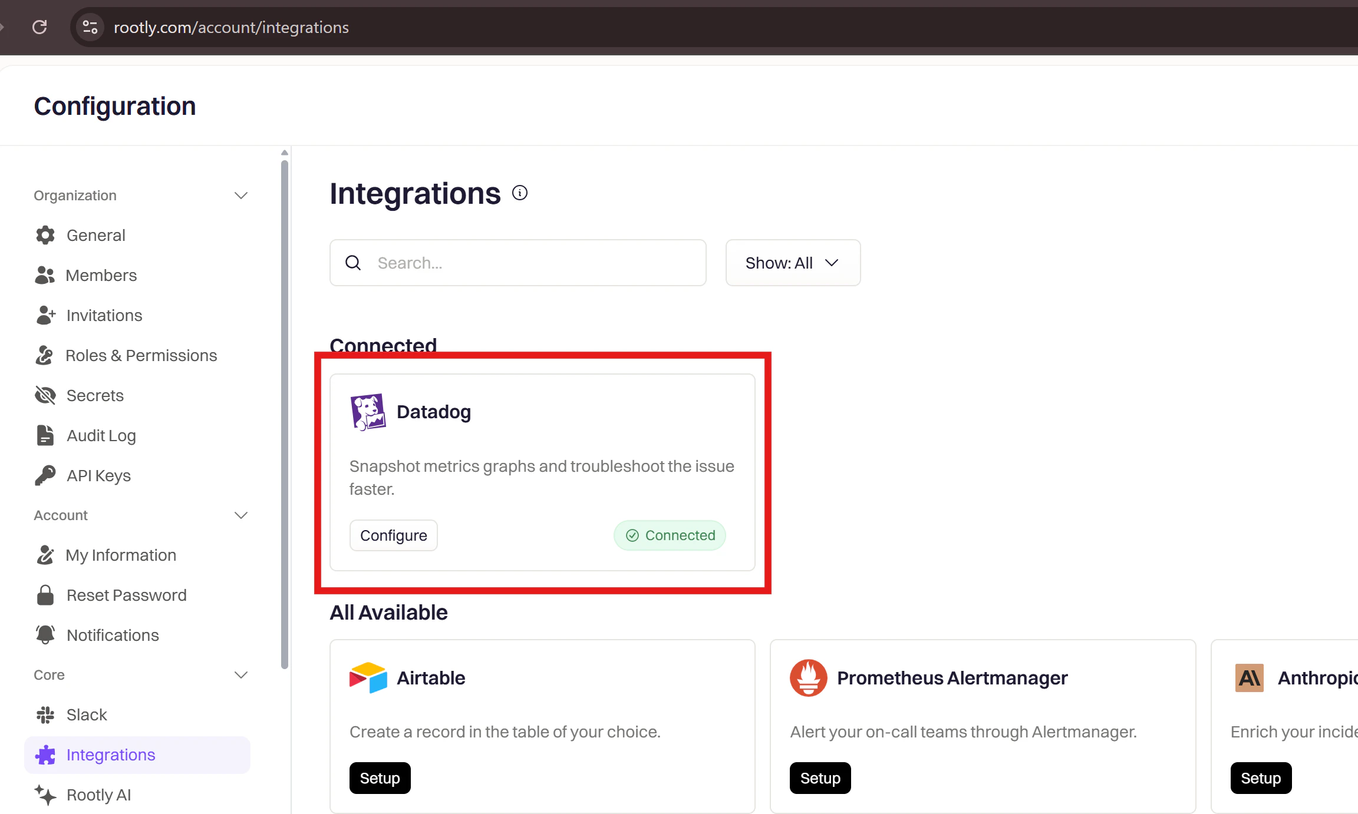Click the Notifications bell icon

click(45, 634)
